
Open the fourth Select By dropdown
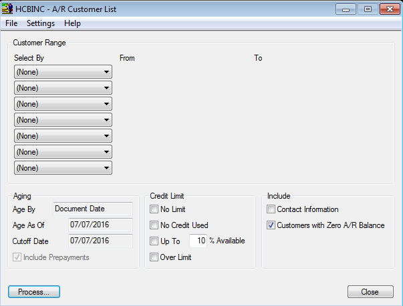pyautogui.click(x=63, y=120)
